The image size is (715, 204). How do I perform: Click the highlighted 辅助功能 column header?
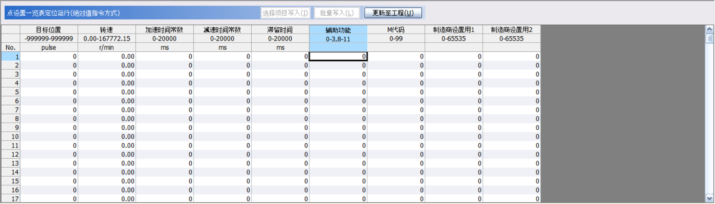(x=338, y=30)
